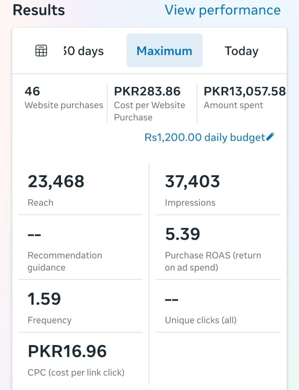Image resolution: width=299 pixels, height=390 pixels.
Task: Click the Results section heading
Action: click(39, 10)
